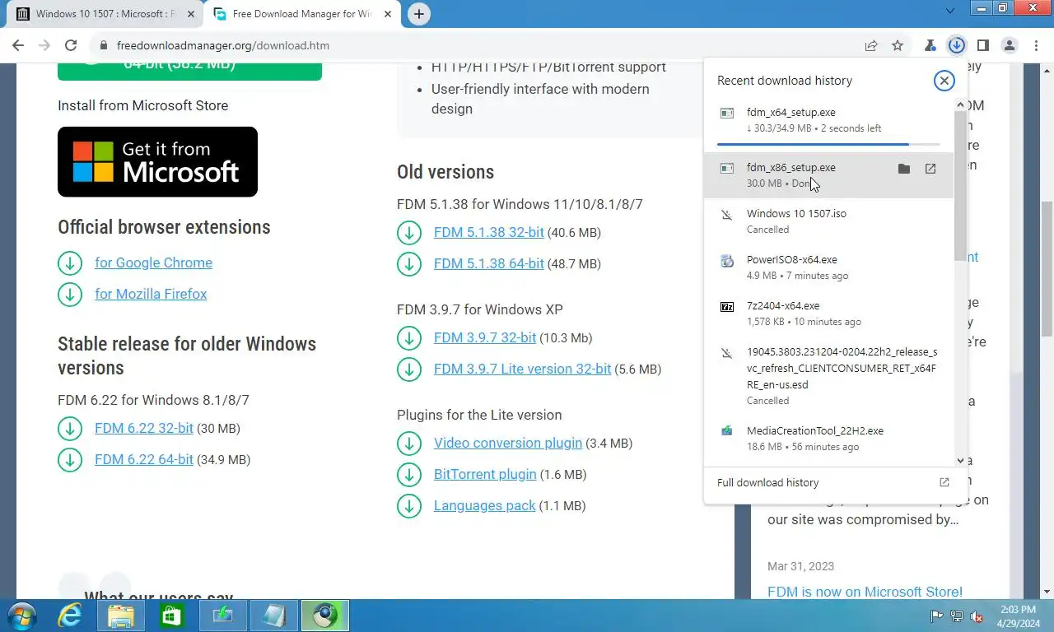This screenshot has width=1054, height=632.
Task: Open File Explorer from taskbar
Action: click(x=121, y=616)
